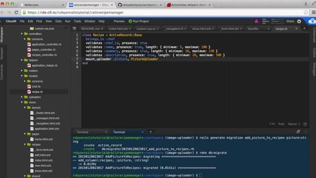Open the Edit menu
This screenshot has width=316, height=178.
[x=30, y=21]
